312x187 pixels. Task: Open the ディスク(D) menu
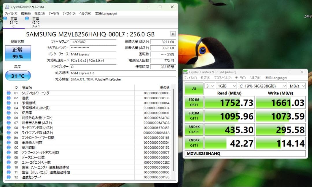68,13
